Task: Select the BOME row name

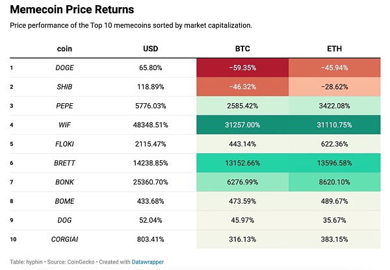Action: click(x=64, y=200)
